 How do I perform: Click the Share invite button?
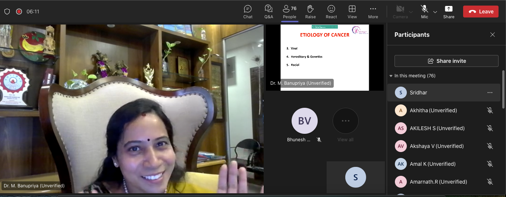(446, 61)
